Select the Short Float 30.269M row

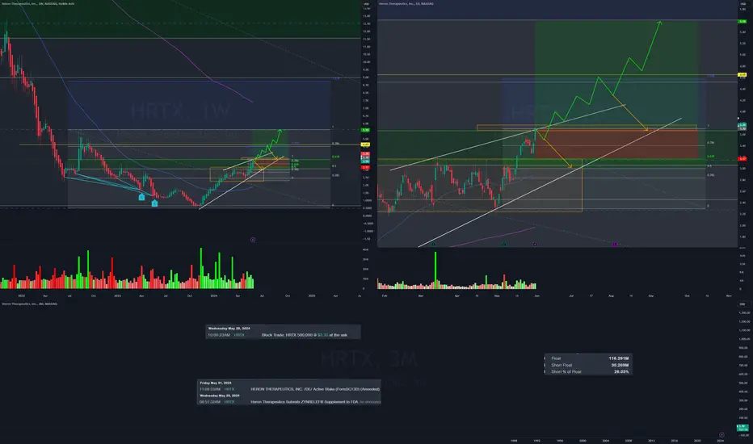pyautogui.click(x=588, y=365)
